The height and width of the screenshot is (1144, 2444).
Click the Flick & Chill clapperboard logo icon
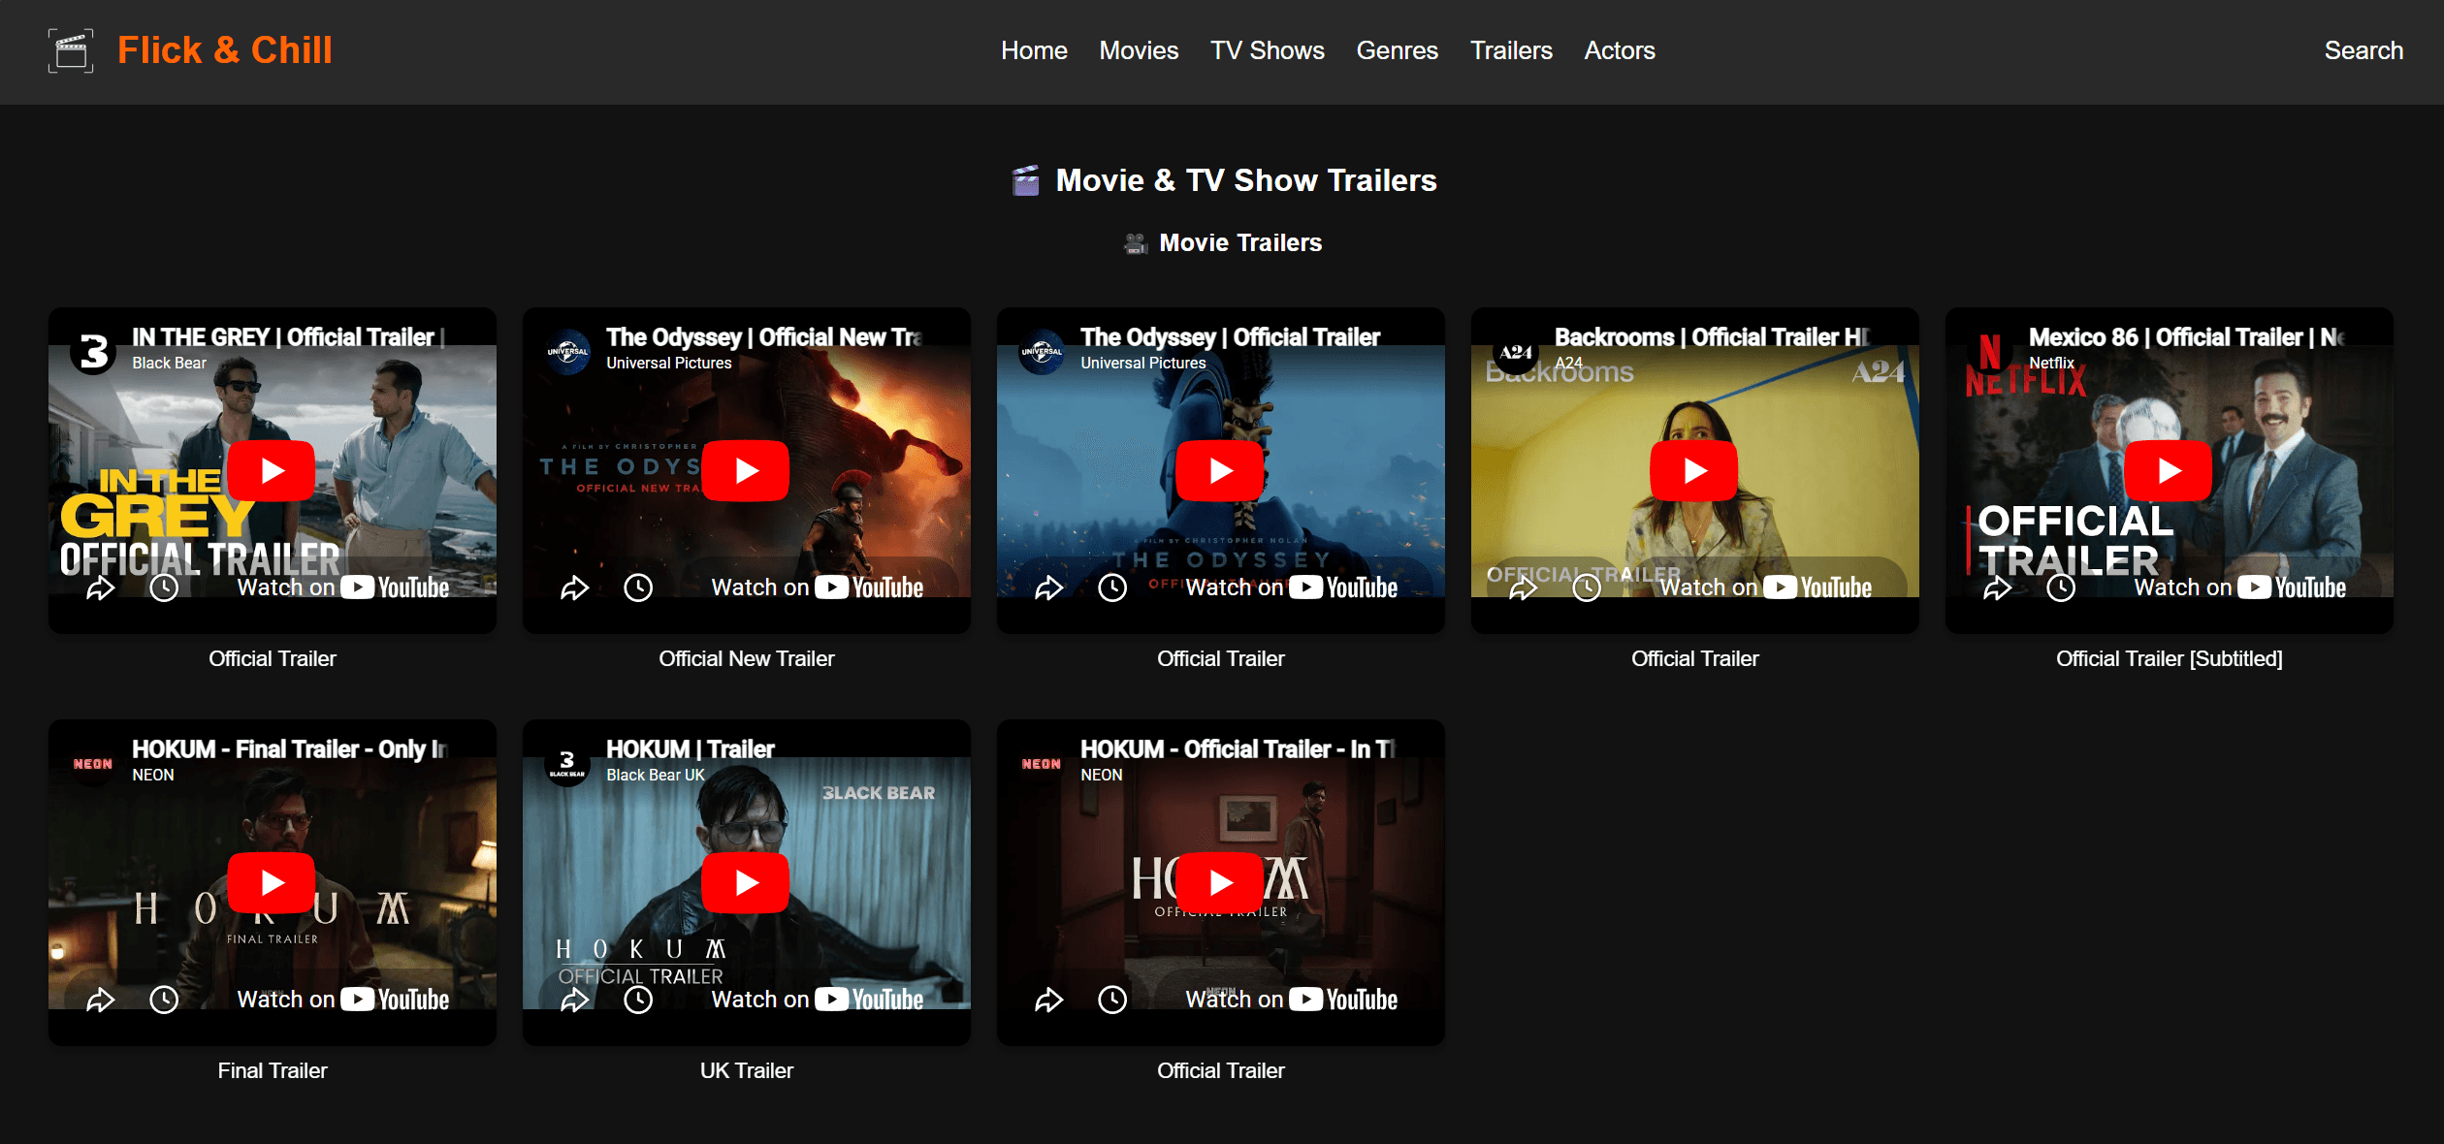tap(71, 50)
